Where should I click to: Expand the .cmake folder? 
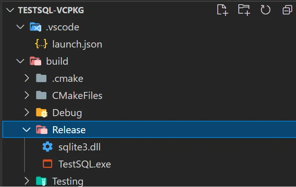[x=27, y=78]
